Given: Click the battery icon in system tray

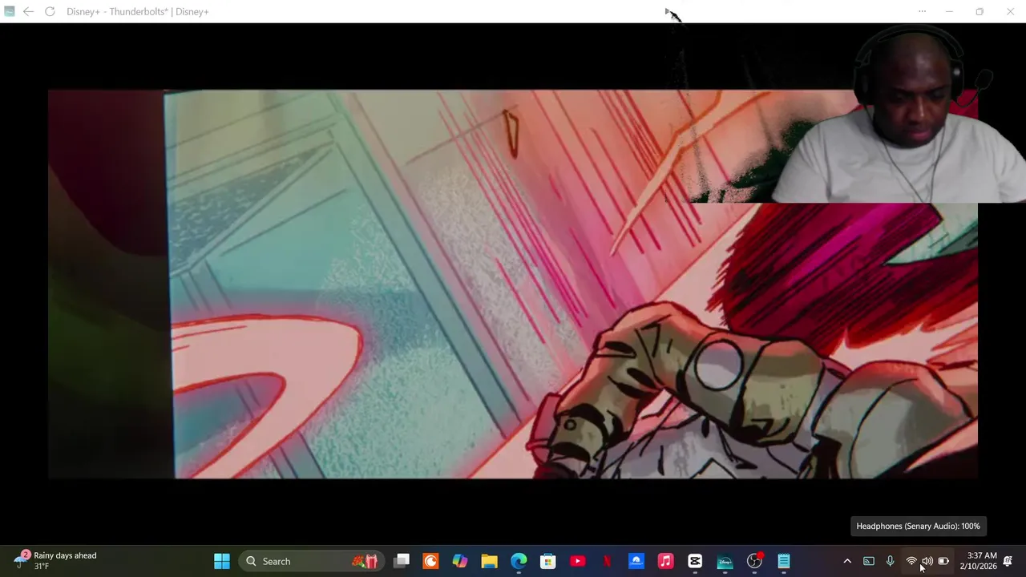Looking at the screenshot, I should click(x=943, y=561).
